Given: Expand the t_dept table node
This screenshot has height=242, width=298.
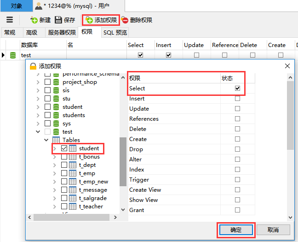Looking at the screenshot, I should 55,165.
